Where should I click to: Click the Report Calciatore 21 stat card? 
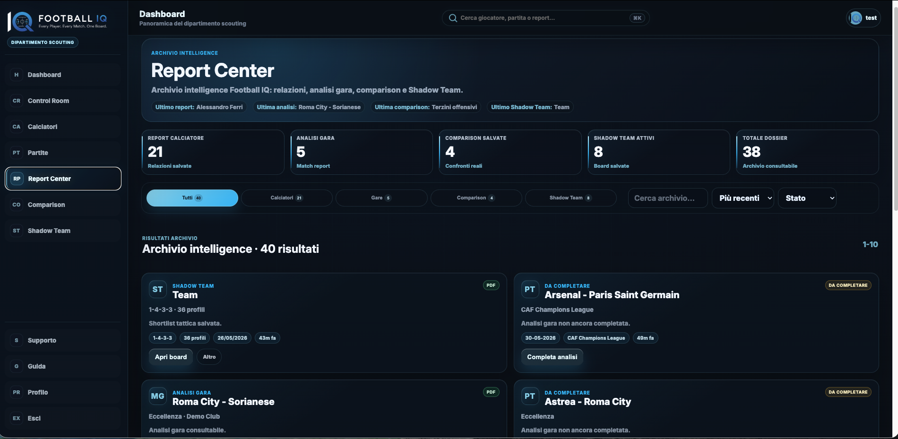(x=213, y=152)
